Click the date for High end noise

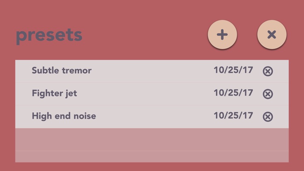[x=233, y=115]
